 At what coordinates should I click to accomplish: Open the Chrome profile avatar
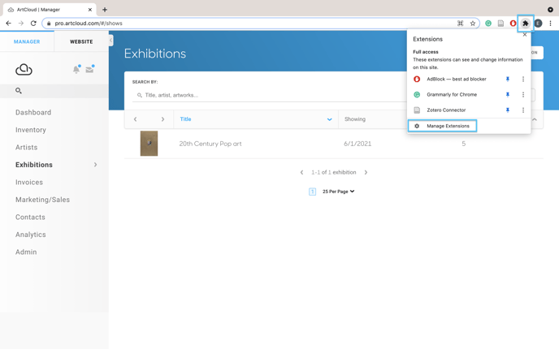[x=538, y=24]
